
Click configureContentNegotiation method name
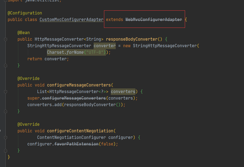point(80,131)
